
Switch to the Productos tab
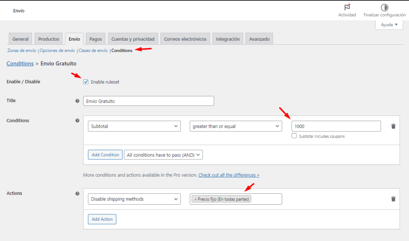[x=48, y=39]
